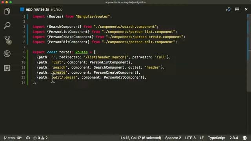Switch git branch step-10 in status bar
Screen dimensions: 251x141
pyautogui.click(x=13, y=138)
